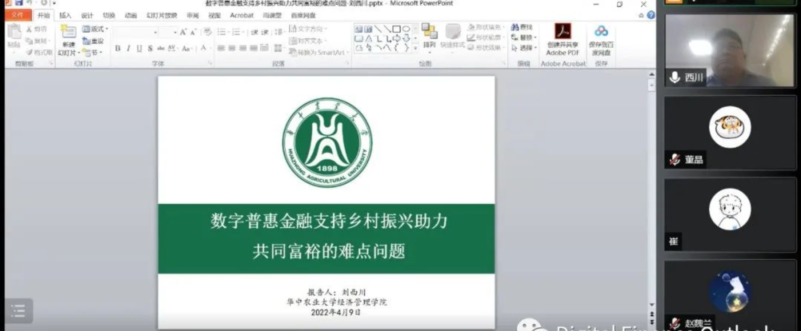Screen dimensions: 801x331
Task: Select the 西川 participant video tile
Action: tap(729, 50)
